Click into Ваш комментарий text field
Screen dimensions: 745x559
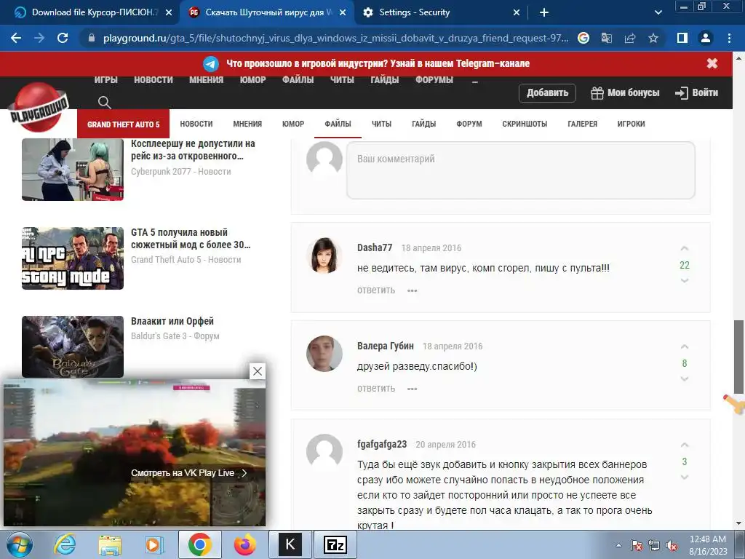[x=521, y=170]
